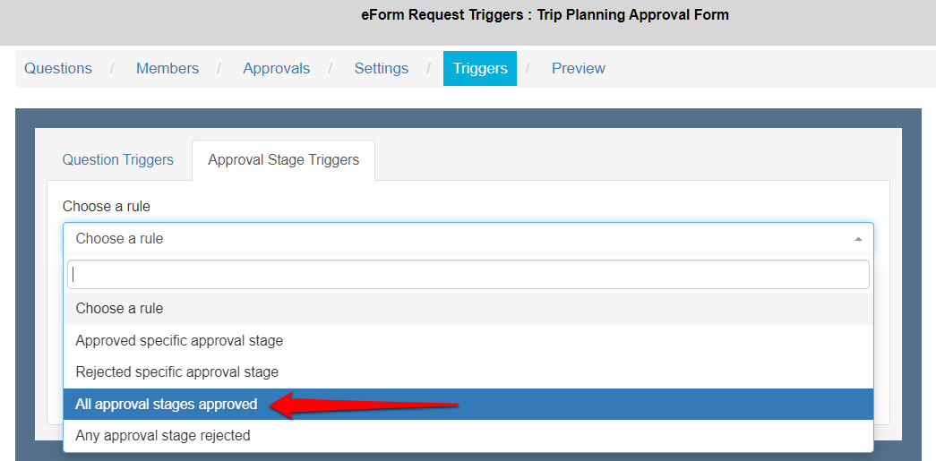Viewport: 936px width, 461px height.
Task: Open the Approval Stage Triggers tab
Action: tap(283, 160)
